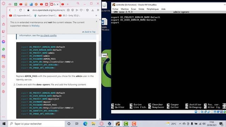Open Task View from the taskbar
Screen dimensions: 226x127
pyautogui.click(x=77, y=124)
